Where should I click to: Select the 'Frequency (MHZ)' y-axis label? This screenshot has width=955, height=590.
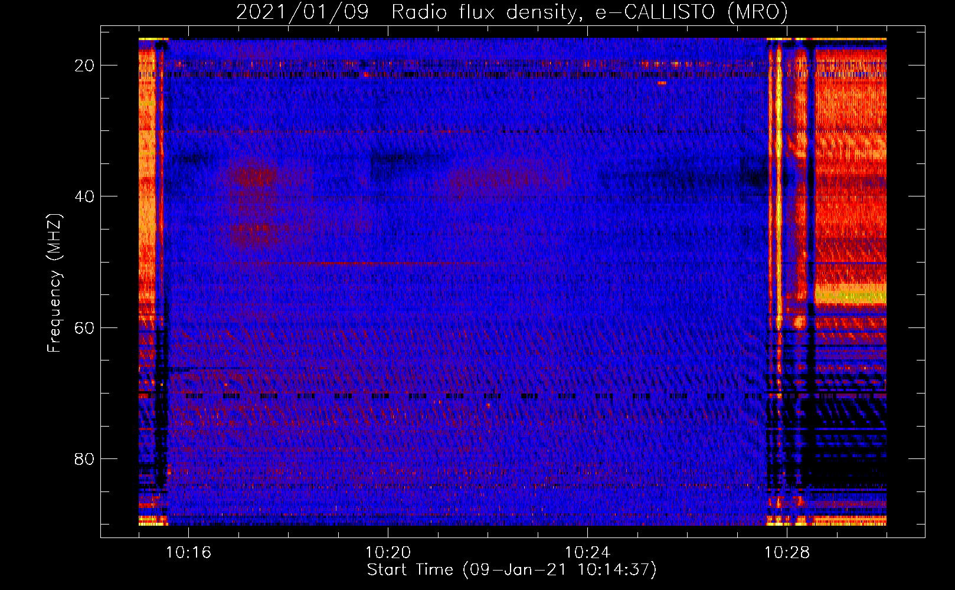54,283
